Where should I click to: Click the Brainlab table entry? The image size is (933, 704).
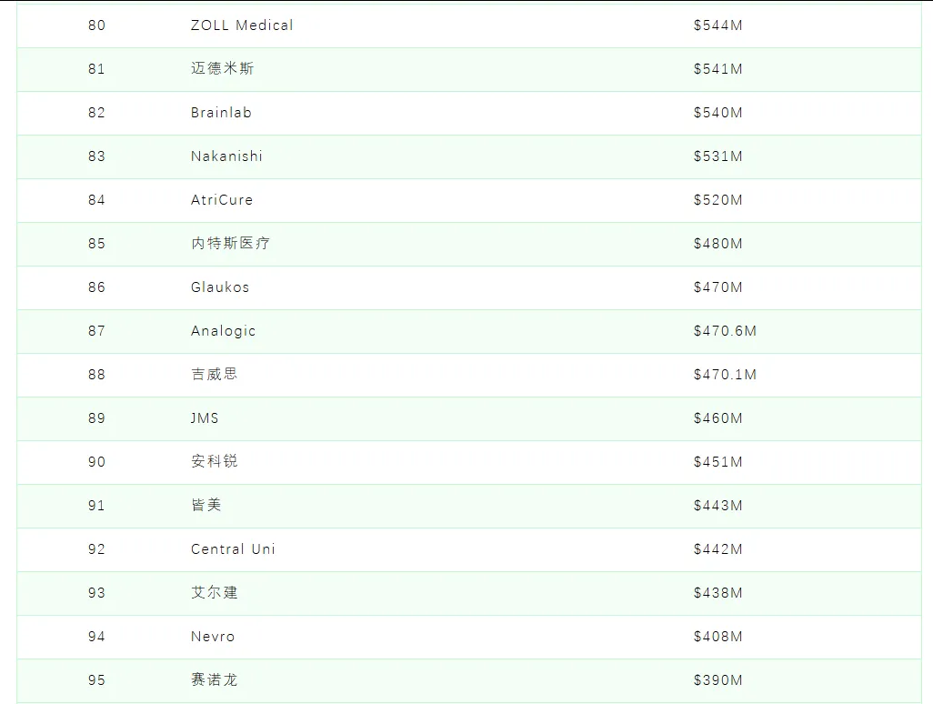point(221,113)
